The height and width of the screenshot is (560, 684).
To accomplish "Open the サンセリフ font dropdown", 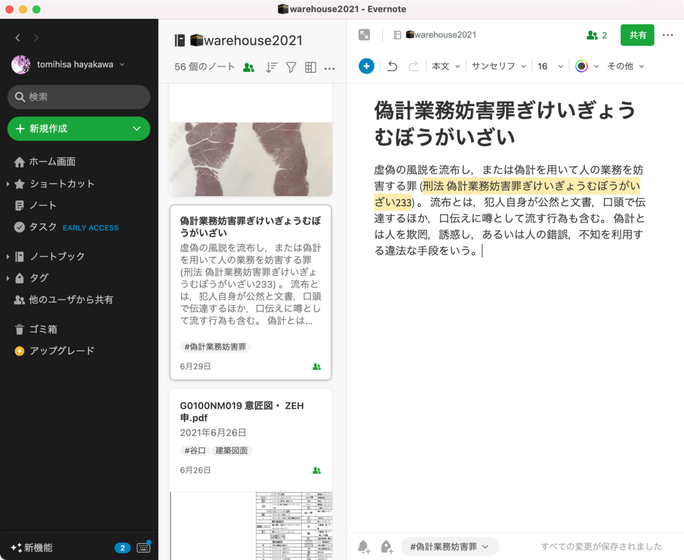I will coord(499,66).
